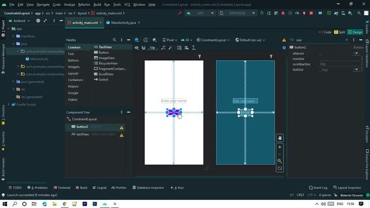The width and height of the screenshot is (370, 208).
Task: Click the clear constraints icon
Action: tap(163, 48)
